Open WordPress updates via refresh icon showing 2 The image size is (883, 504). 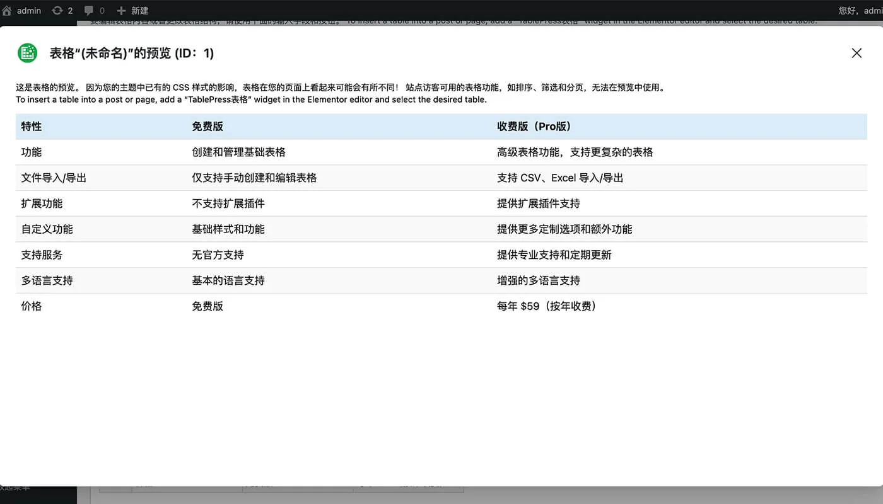coord(57,10)
